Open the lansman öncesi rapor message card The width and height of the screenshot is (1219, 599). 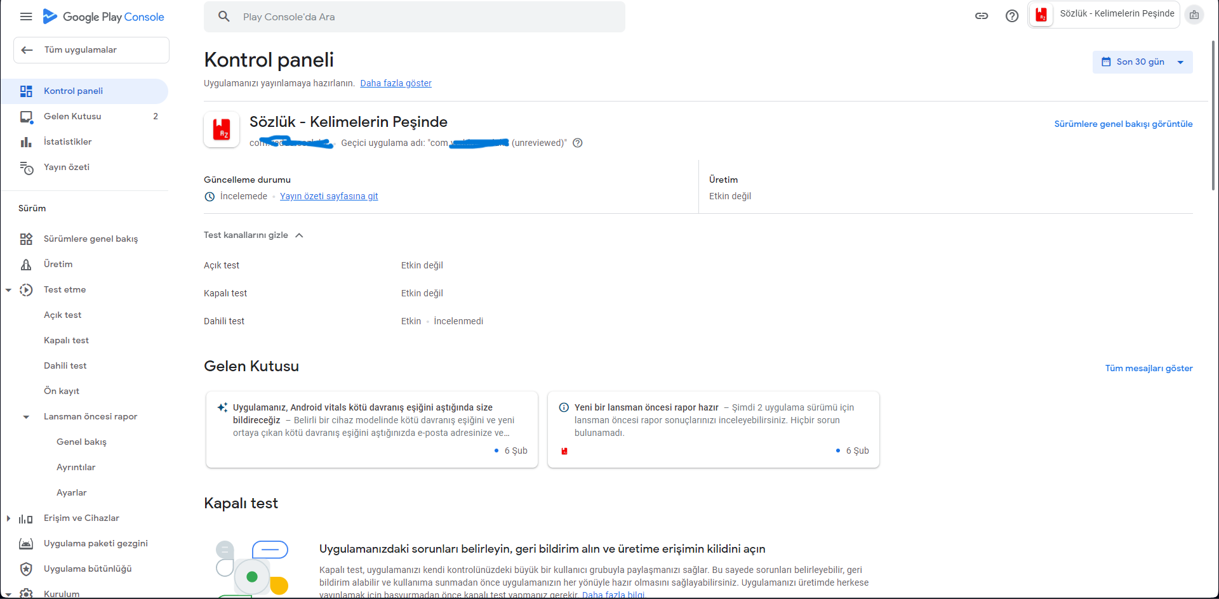714,430
